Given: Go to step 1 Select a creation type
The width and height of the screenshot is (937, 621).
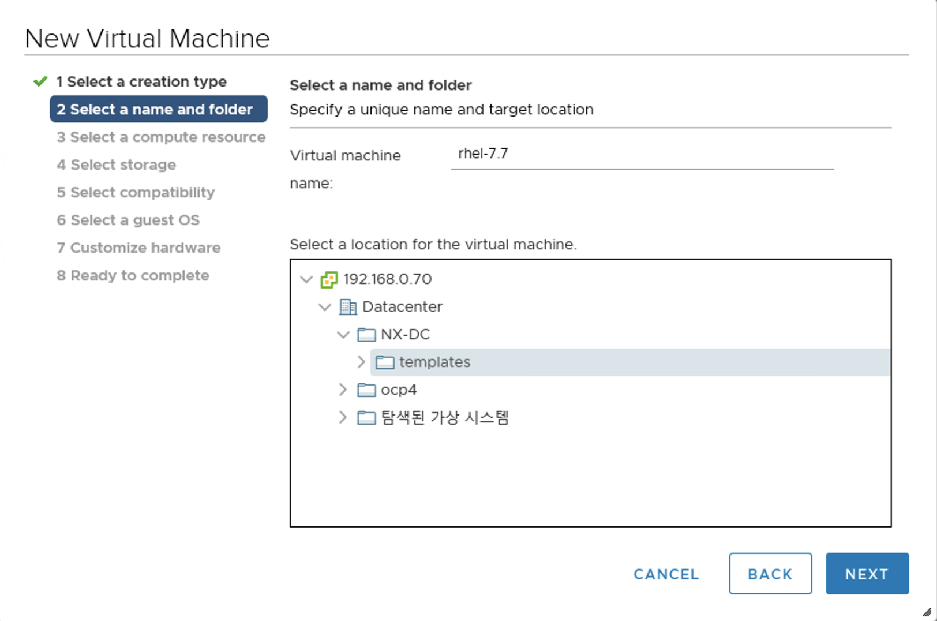Looking at the screenshot, I should pyautogui.click(x=141, y=81).
